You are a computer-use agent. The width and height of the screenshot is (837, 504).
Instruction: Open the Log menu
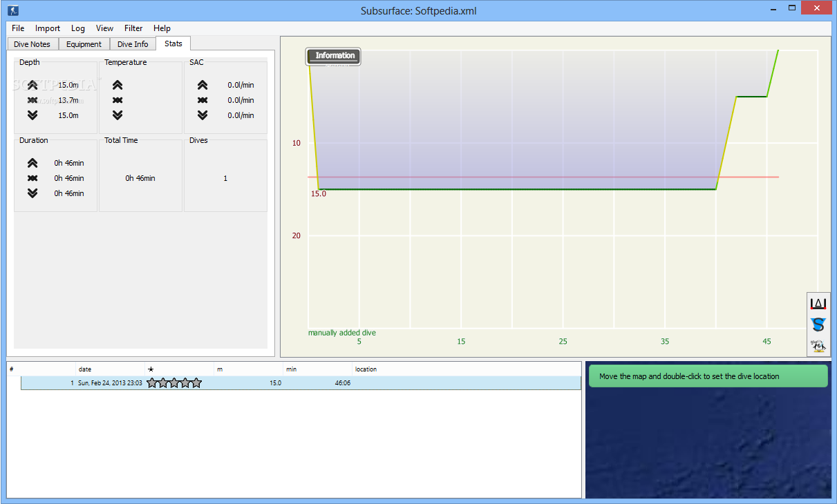pyautogui.click(x=78, y=28)
